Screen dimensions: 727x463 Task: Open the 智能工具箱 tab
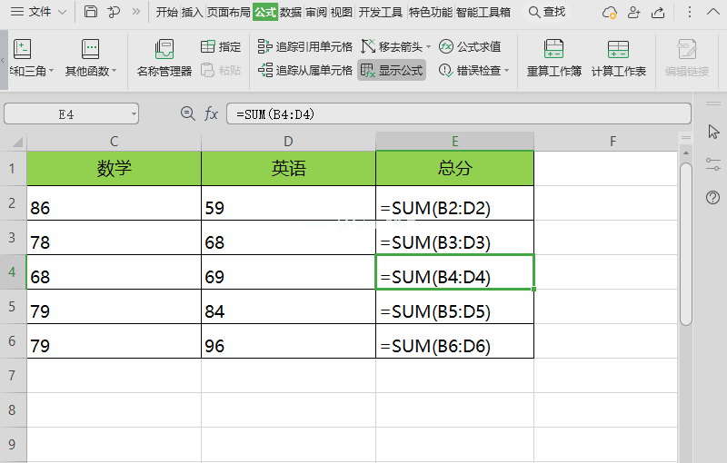pyautogui.click(x=483, y=12)
